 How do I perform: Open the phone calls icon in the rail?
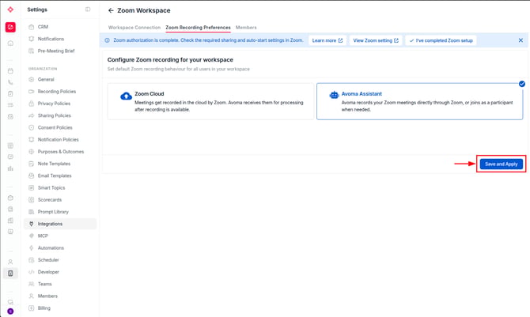[10, 82]
